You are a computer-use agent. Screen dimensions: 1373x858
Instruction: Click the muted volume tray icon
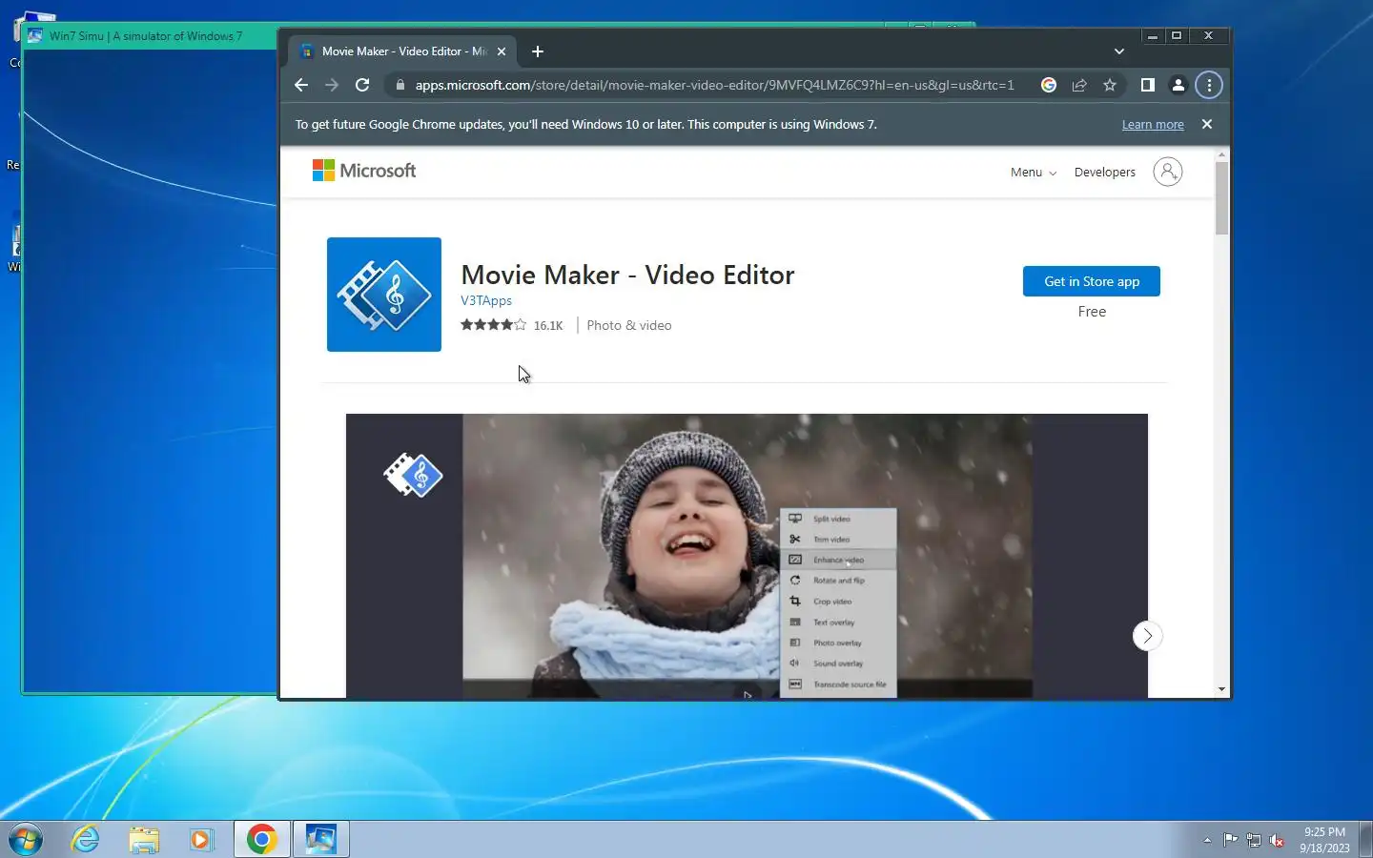pos(1278,840)
